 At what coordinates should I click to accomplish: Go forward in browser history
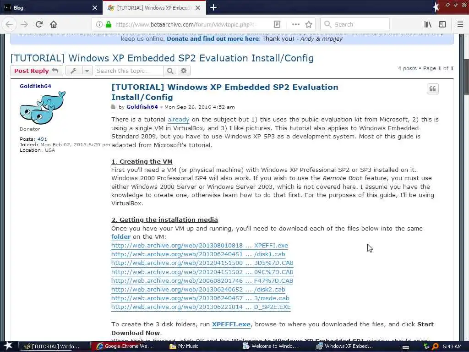[x=24, y=24]
